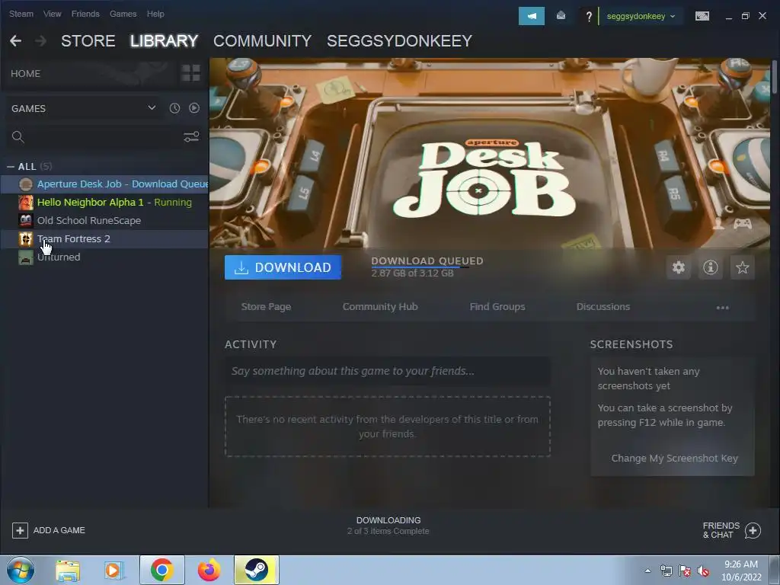780x585 pixels.
Task: Open Windows Explorer from taskbar
Action: click(x=68, y=570)
